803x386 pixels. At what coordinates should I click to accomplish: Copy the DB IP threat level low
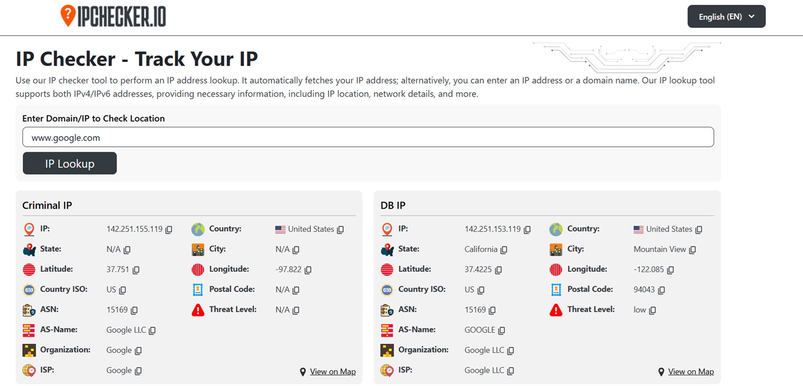[653, 311]
